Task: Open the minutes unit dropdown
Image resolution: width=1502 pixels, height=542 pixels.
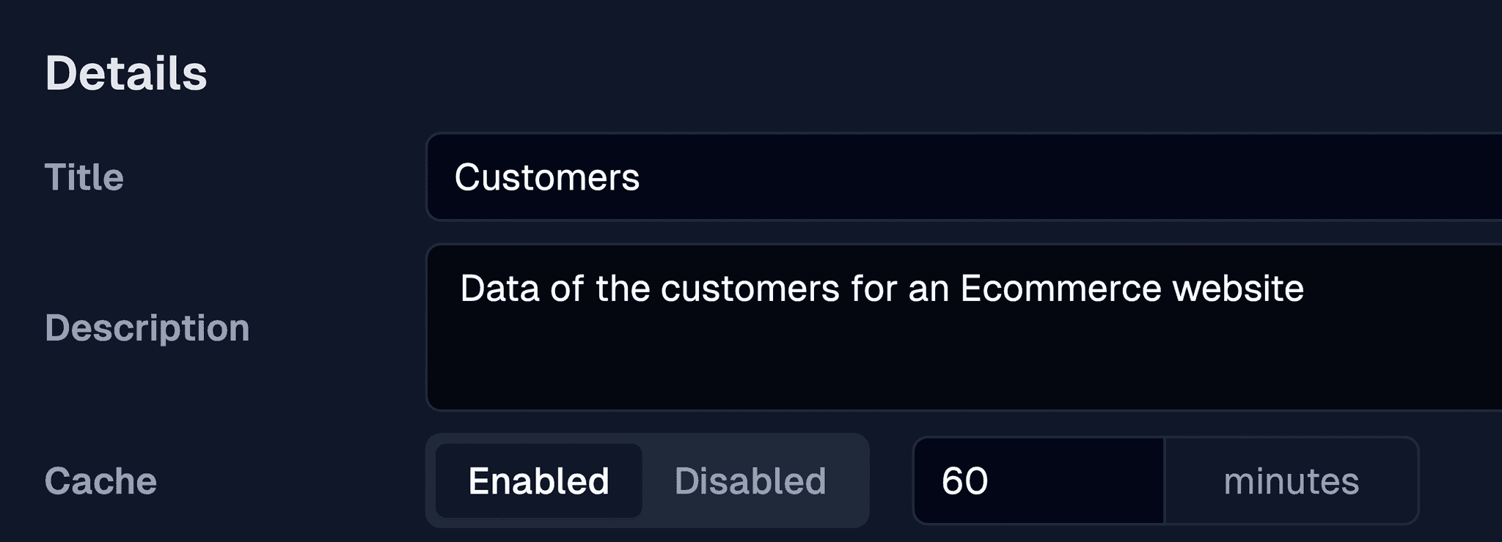Action: pyautogui.click(x=1291, y=481)
